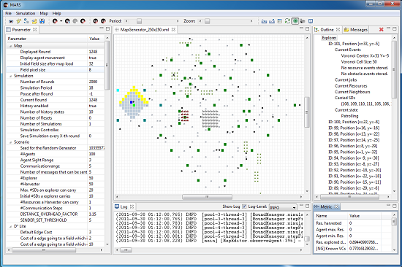Click the green refresh arrows toolbar icon
The height and width of the screenshot is (267, 402).
[x=287, y=21]
